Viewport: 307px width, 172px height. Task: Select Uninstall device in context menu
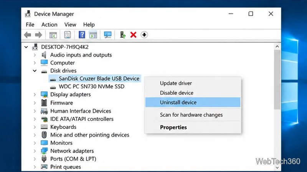(193, 102)
